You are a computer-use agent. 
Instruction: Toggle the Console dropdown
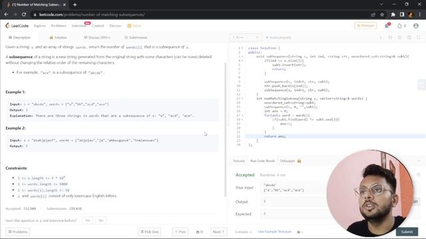[x=243, y=232]
